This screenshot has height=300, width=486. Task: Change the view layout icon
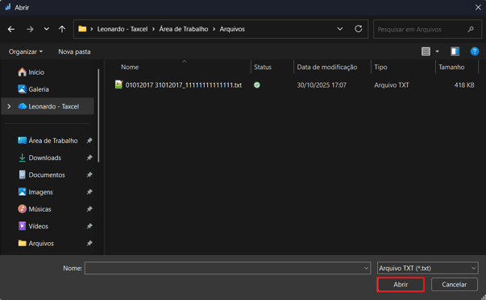[x=426, y=51]
